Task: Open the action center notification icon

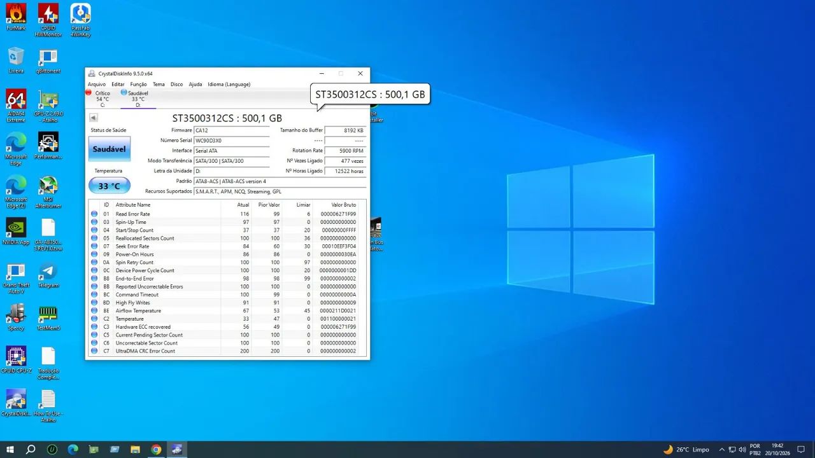Action: point(802,450)
